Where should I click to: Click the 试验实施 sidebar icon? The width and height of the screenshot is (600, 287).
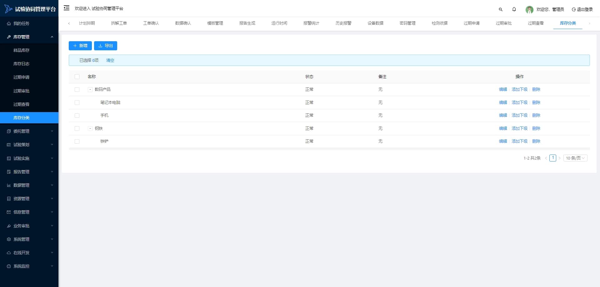pos(9,158)
